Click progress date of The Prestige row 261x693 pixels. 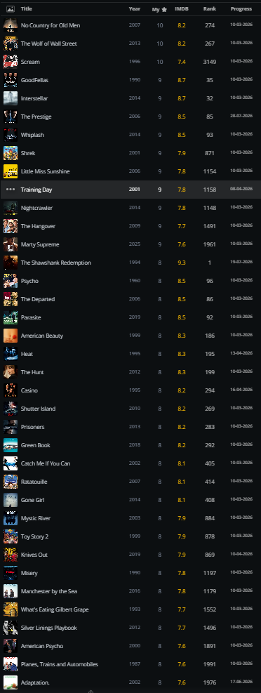(241, 117)
